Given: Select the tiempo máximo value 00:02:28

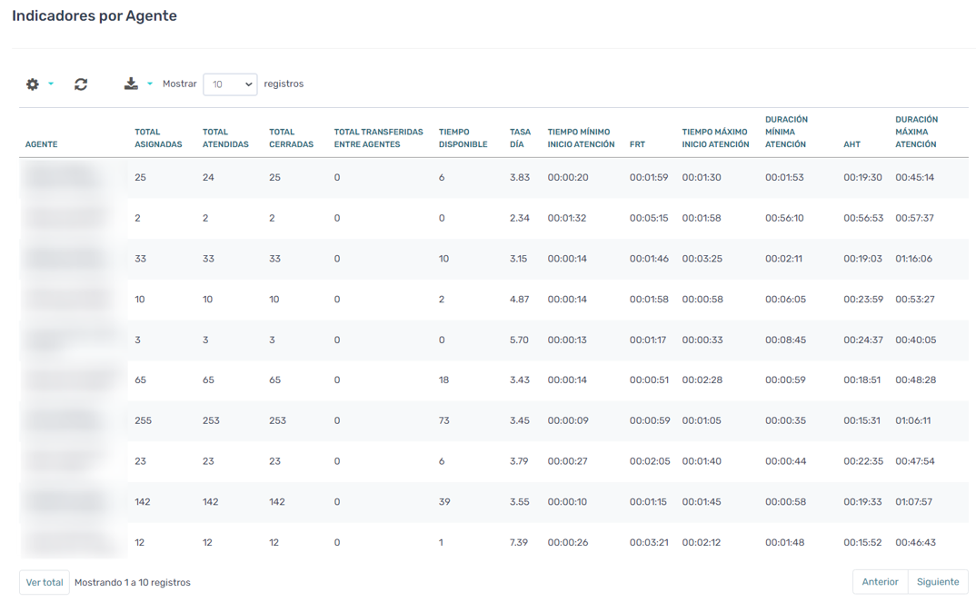Looking at the screenshot, I should pyautogui.click(x=702, y=380).
